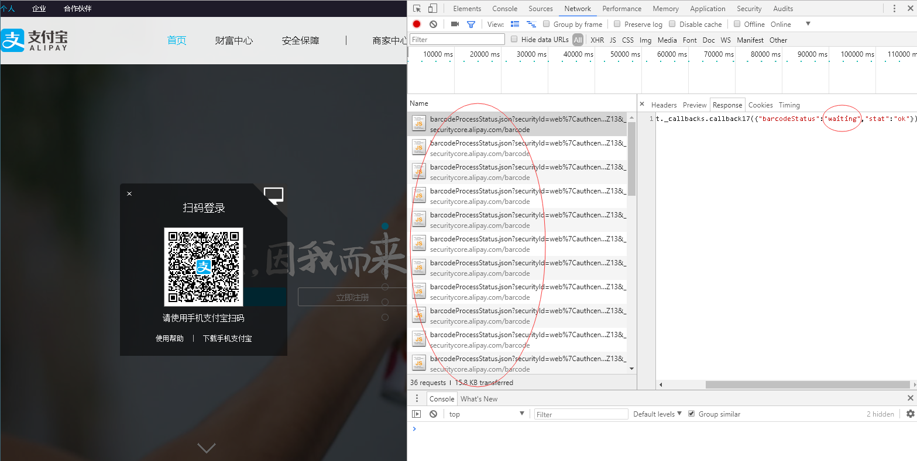Show the request Preview tab
Viewport: 917px width, 461px height.
click(x=695, y=105)
